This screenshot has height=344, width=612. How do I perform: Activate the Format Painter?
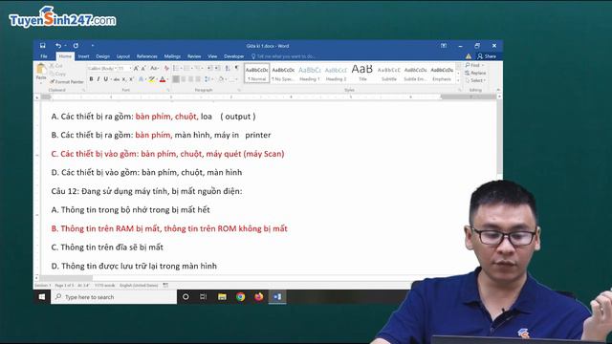coord(67,81)
